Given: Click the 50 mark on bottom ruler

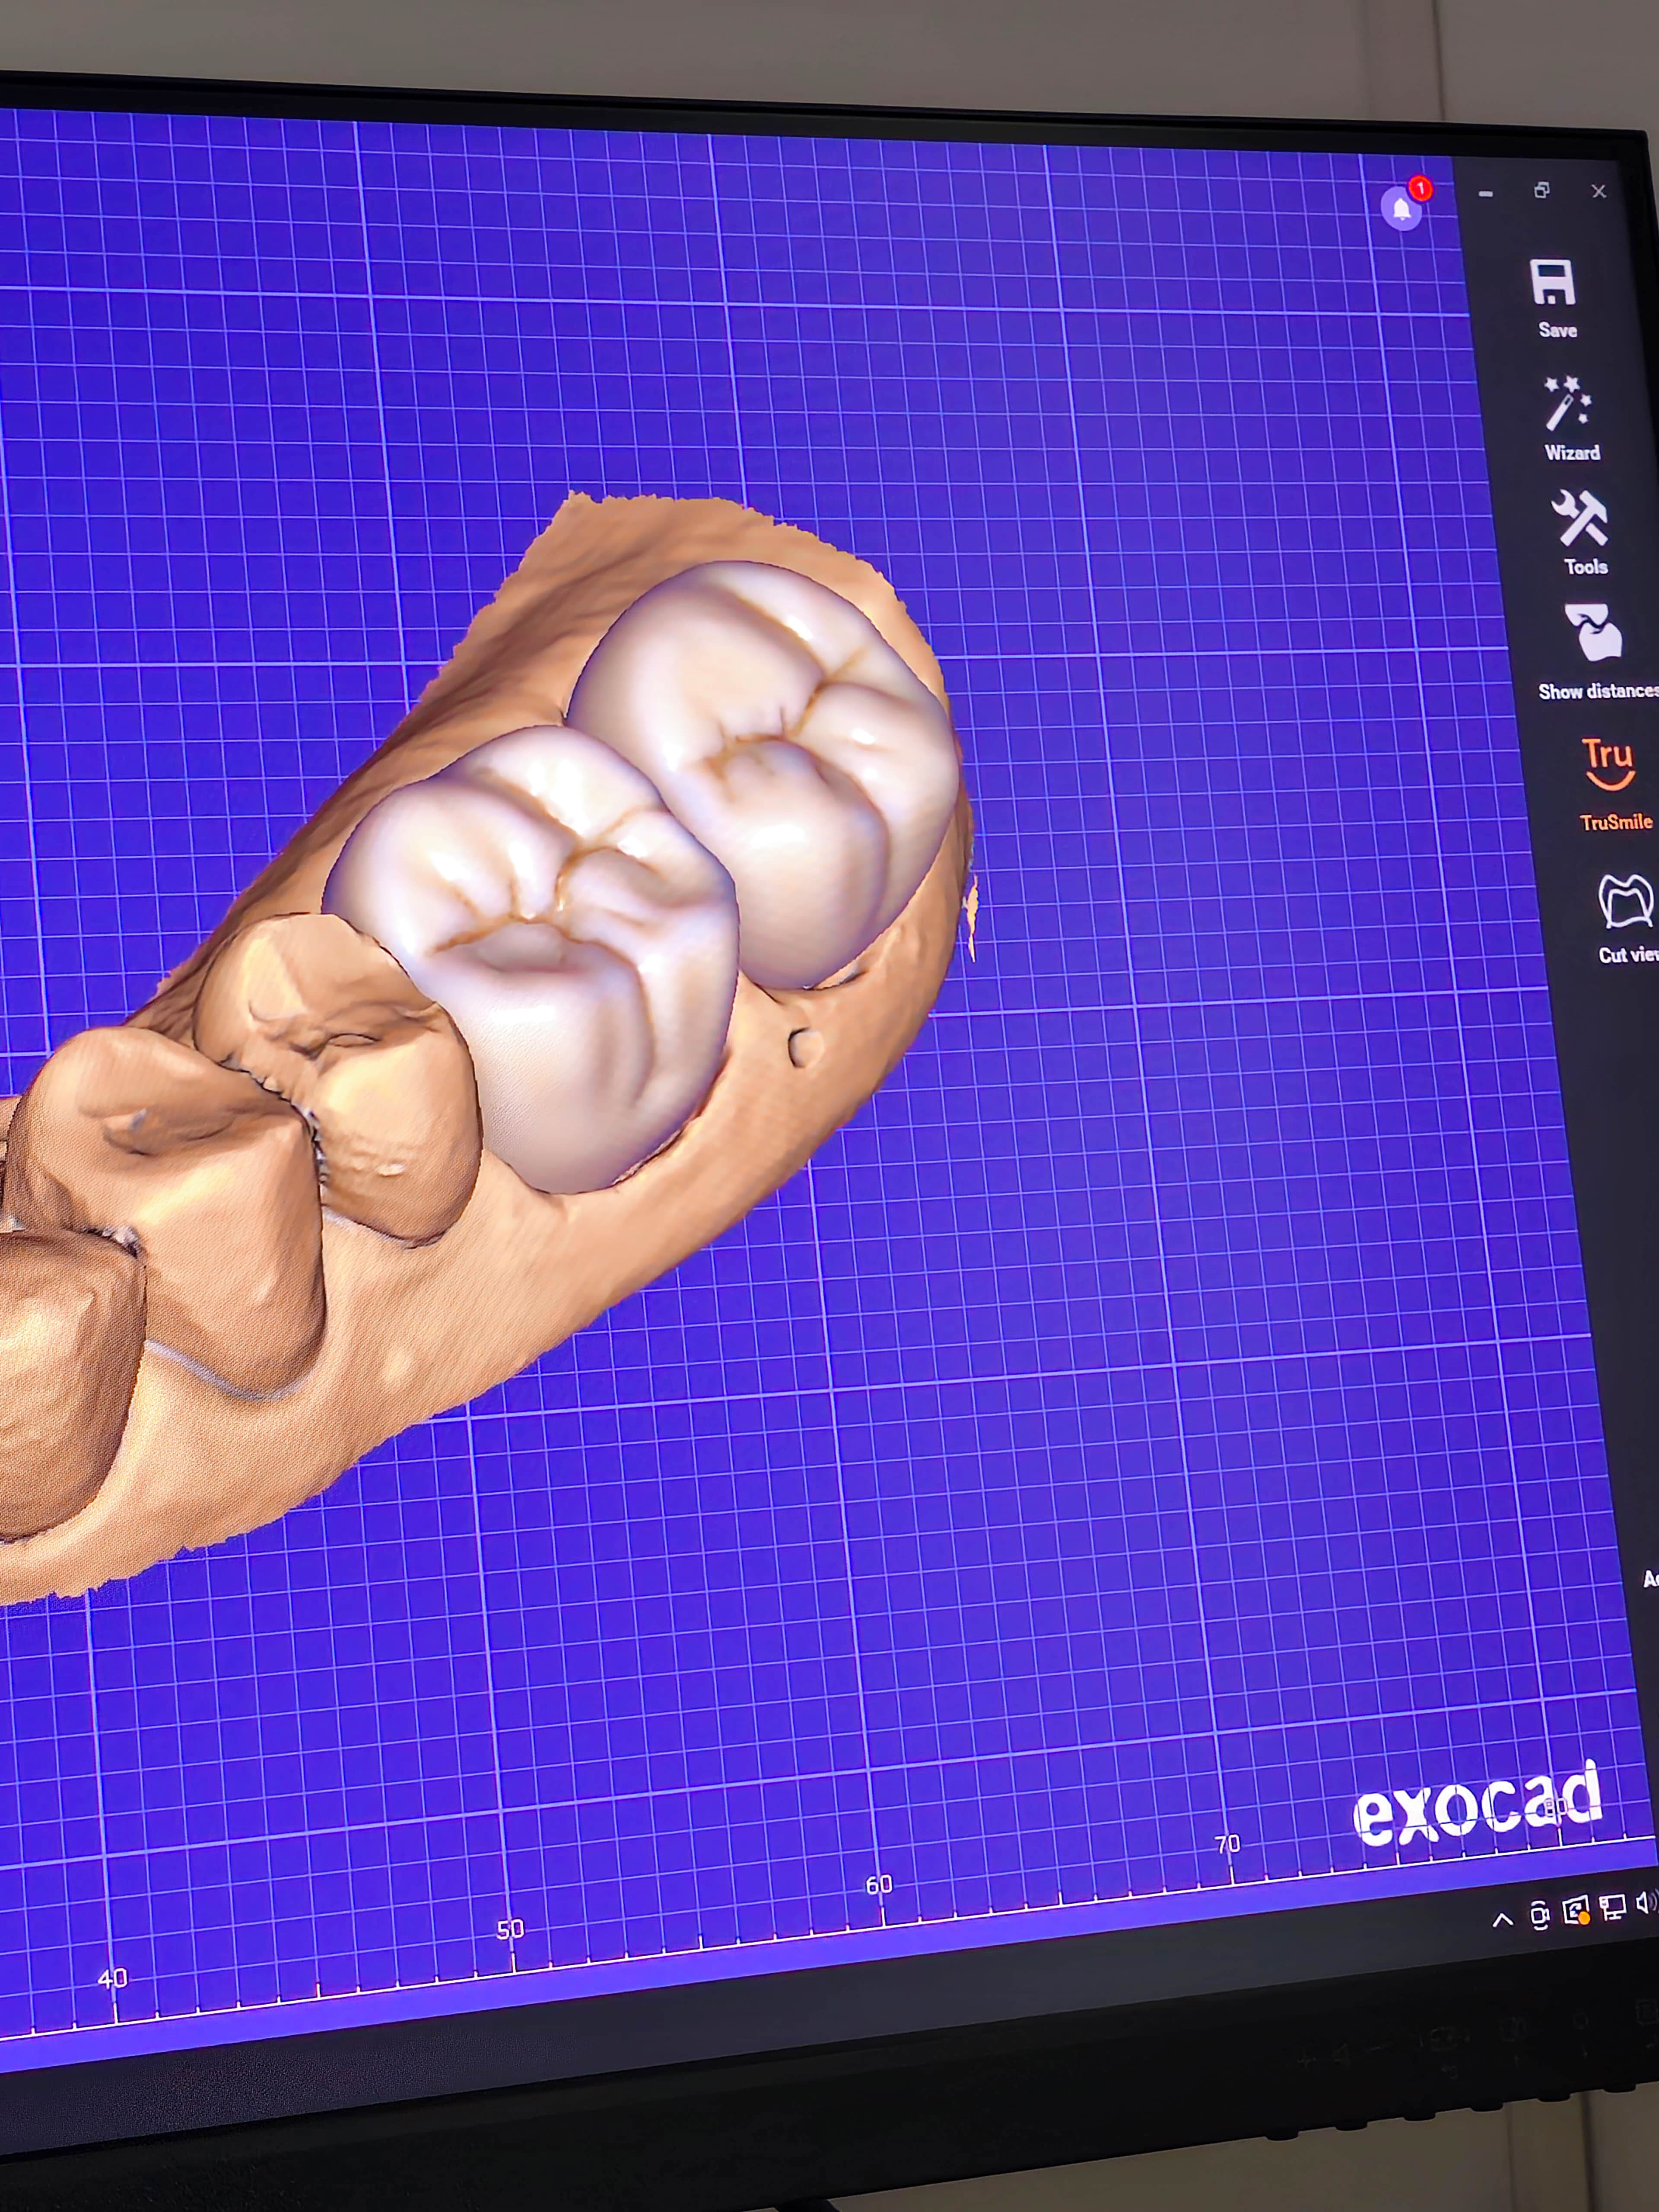Looking at the screenshot, I should point(510,1929).
